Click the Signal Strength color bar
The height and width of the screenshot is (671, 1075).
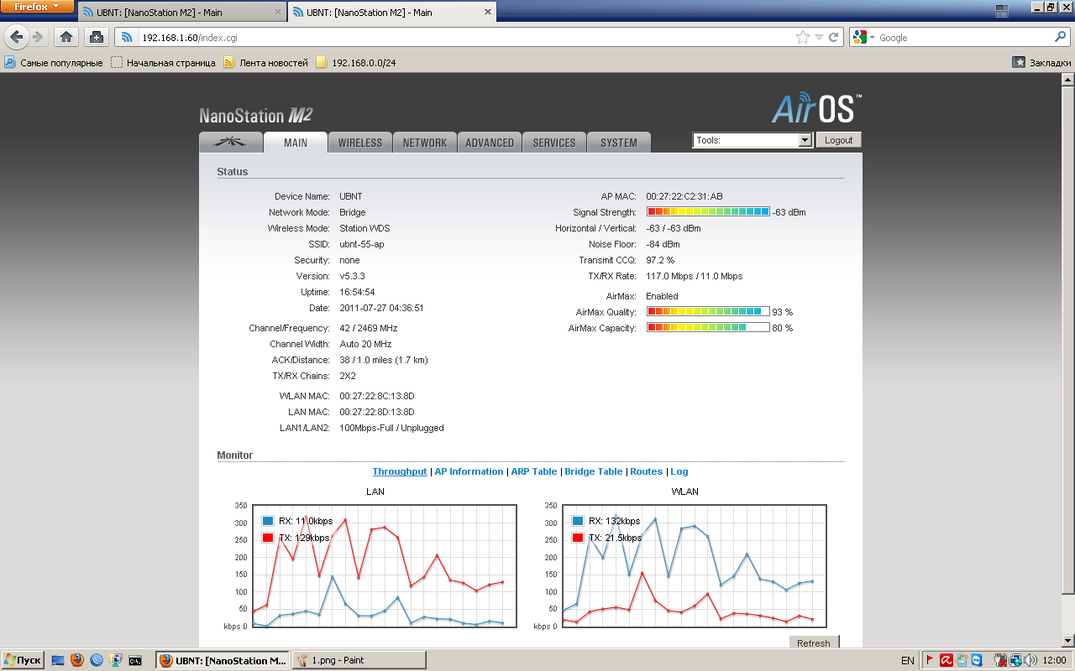[708, 212]
